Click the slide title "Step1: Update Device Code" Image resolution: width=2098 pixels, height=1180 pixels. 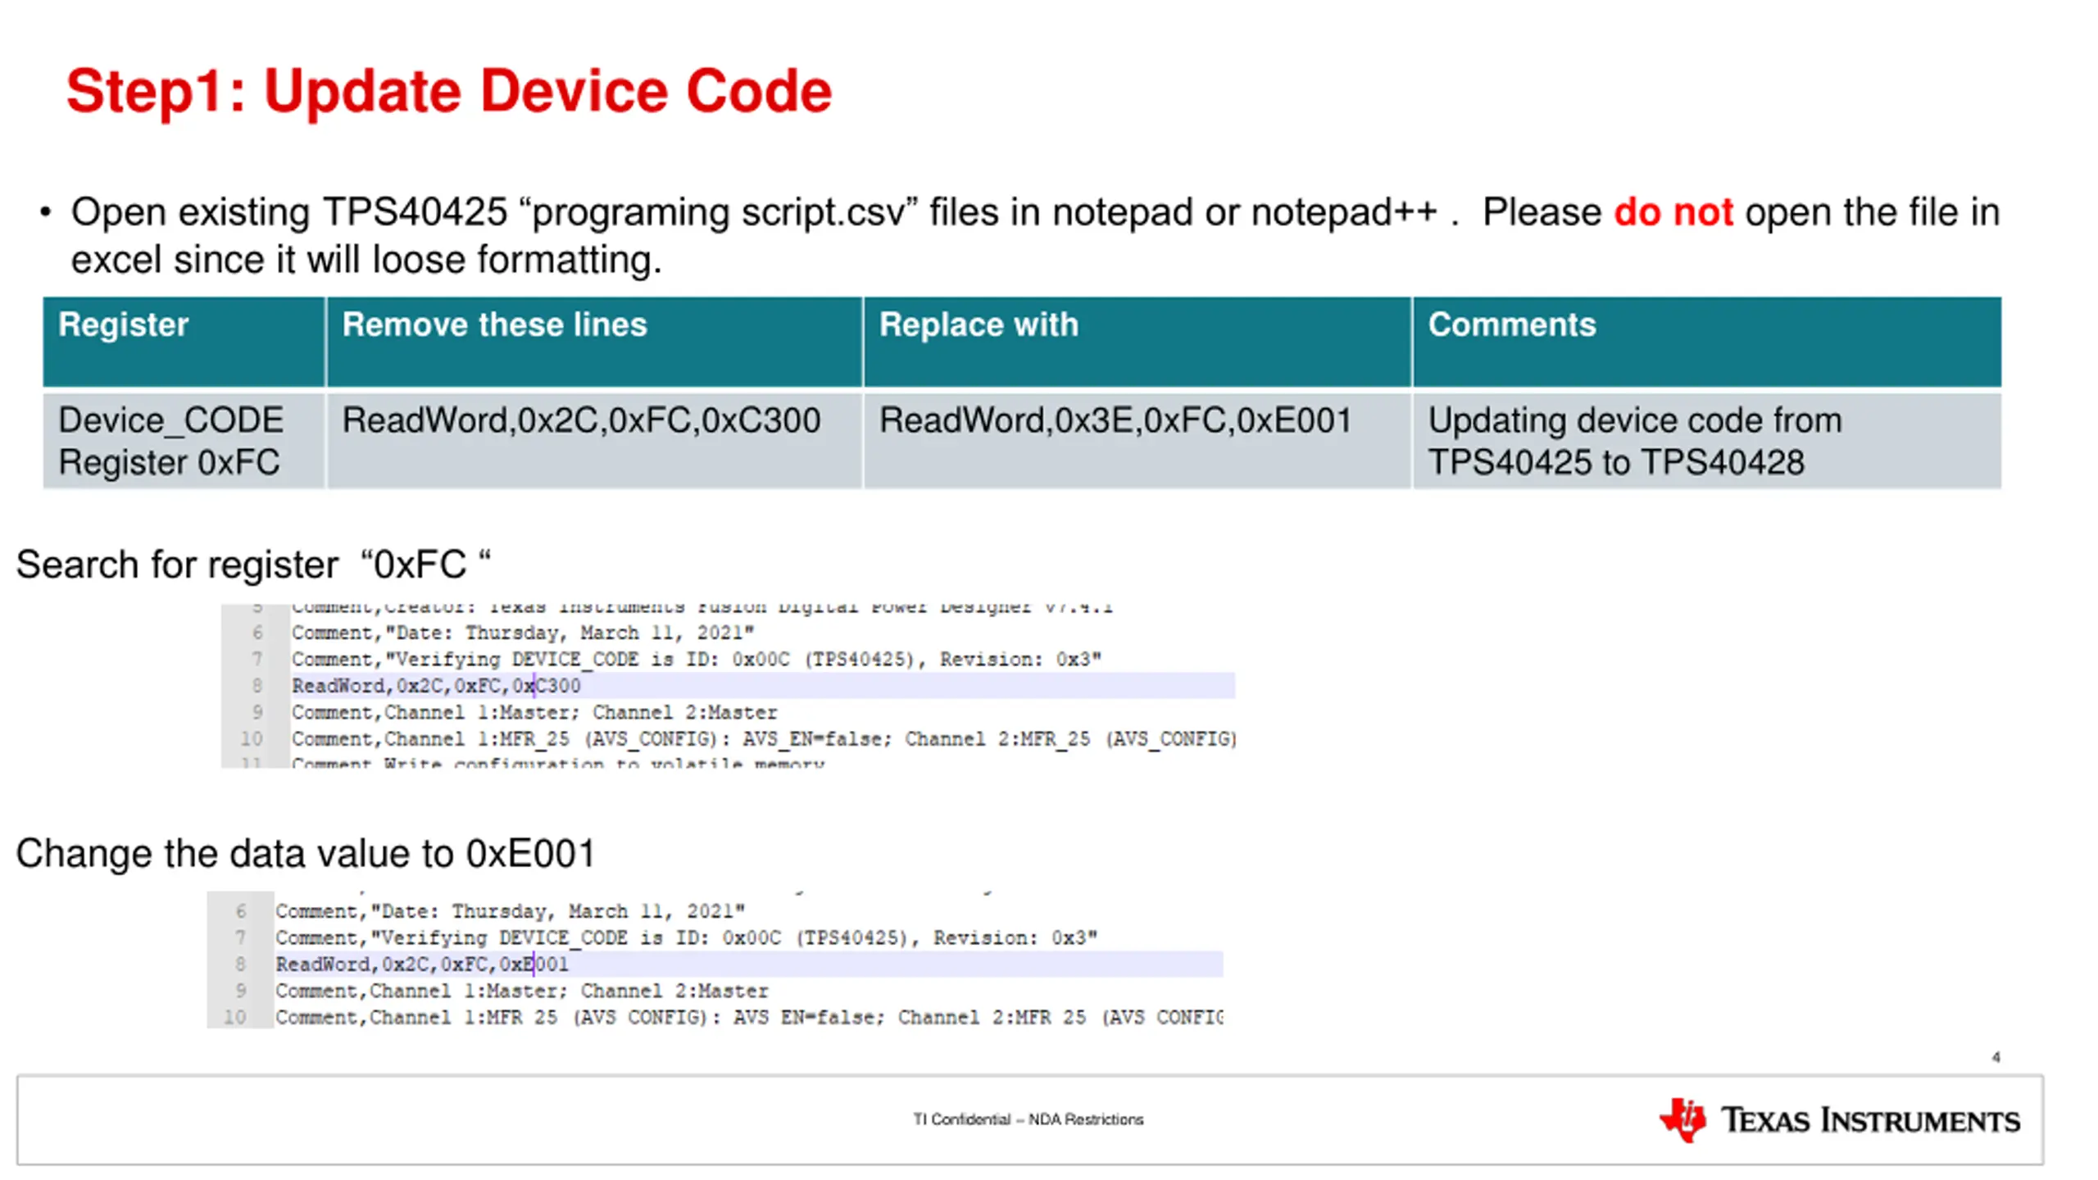tap(449, 91)
